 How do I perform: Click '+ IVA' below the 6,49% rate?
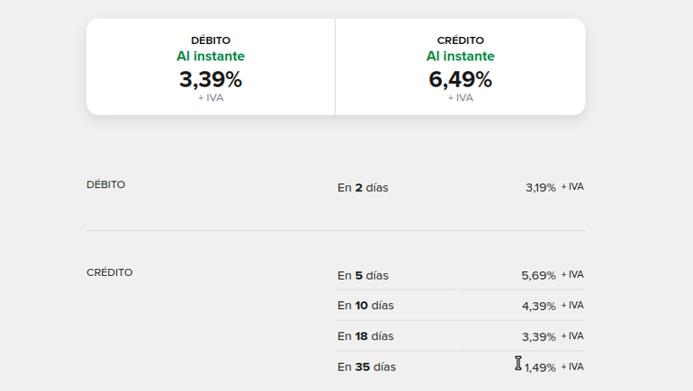coord(460,98)
